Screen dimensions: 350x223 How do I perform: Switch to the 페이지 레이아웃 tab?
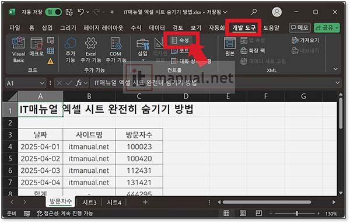tap(103, 27)
